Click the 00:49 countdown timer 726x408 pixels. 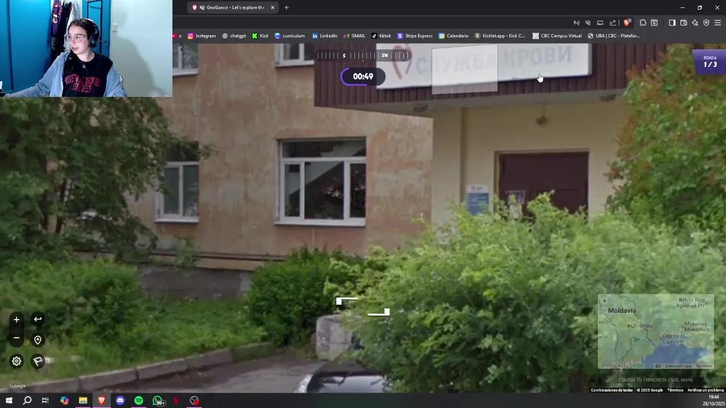pyautogui.click(x=363, y=76)
